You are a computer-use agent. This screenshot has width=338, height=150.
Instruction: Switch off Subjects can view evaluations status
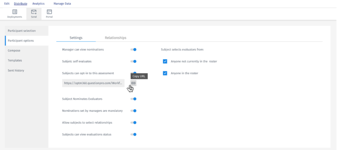[133, 134]
